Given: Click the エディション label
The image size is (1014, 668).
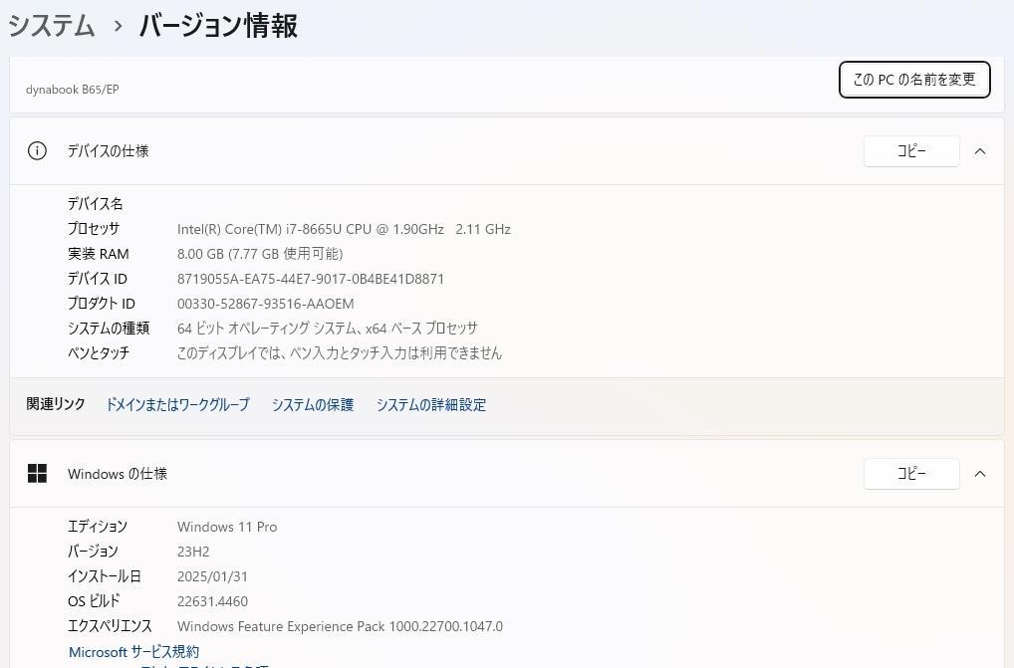Looking at the screenshot, I should (x=98, y=526).
